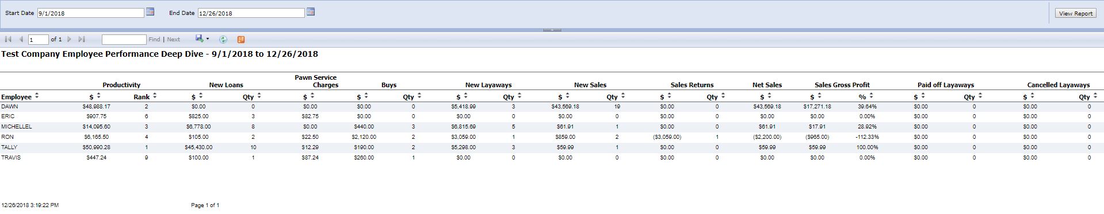Focus the End Date input field

[251, 13]
